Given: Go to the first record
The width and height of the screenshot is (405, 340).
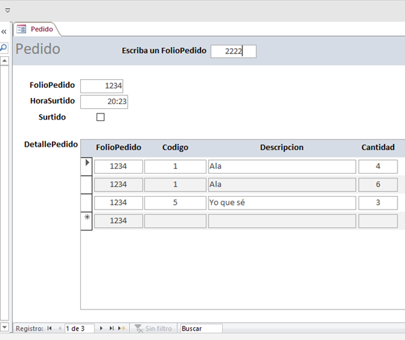Looking at the screenshot, I should [49, 328].
